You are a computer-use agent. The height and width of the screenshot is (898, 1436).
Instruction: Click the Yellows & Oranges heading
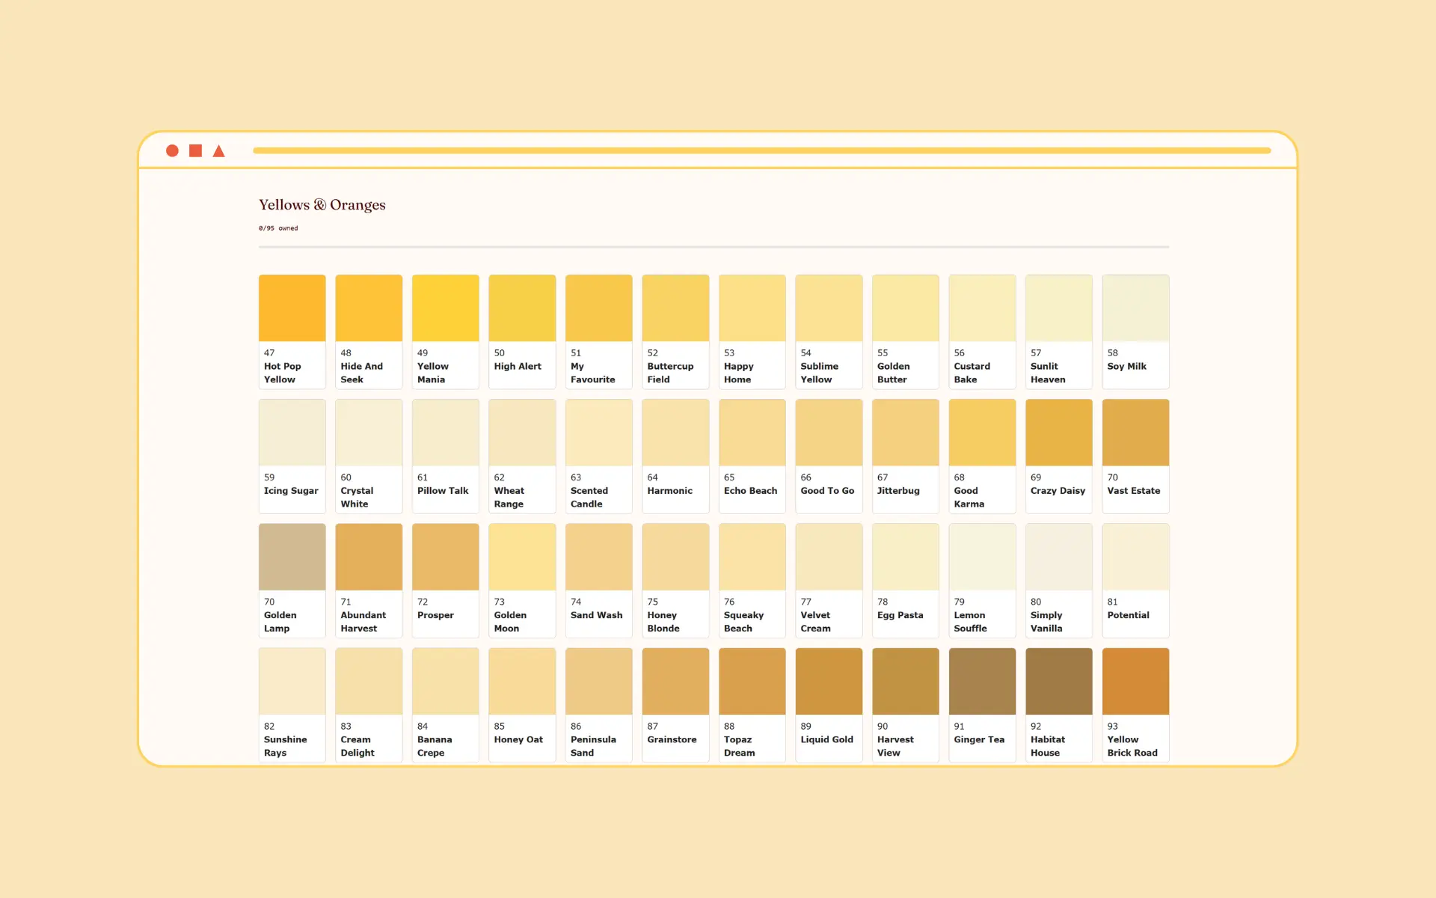[x=322, y=204]
